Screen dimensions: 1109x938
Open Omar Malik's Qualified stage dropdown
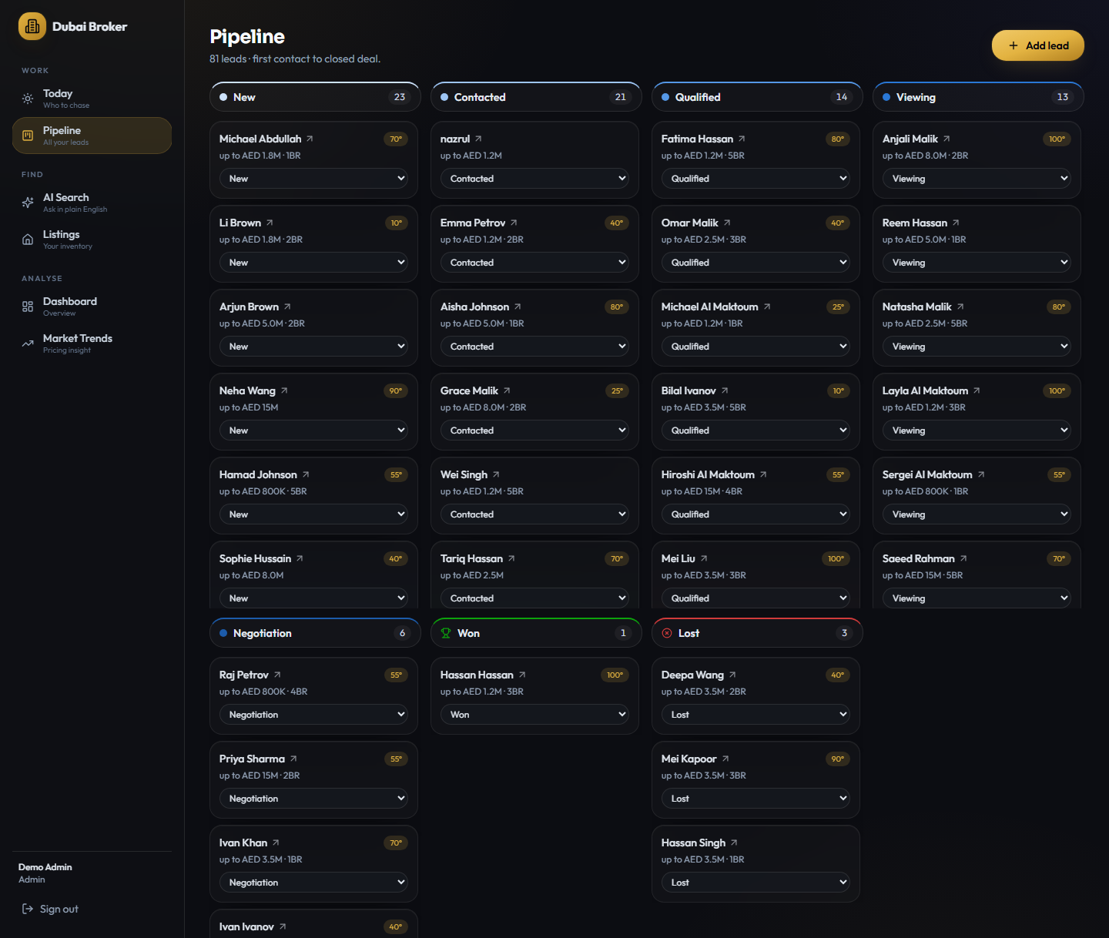point(756,262)
